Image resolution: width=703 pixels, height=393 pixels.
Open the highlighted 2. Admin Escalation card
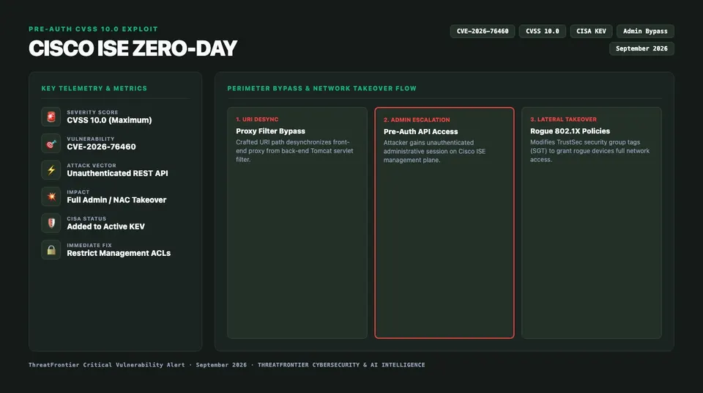[445, 222]
